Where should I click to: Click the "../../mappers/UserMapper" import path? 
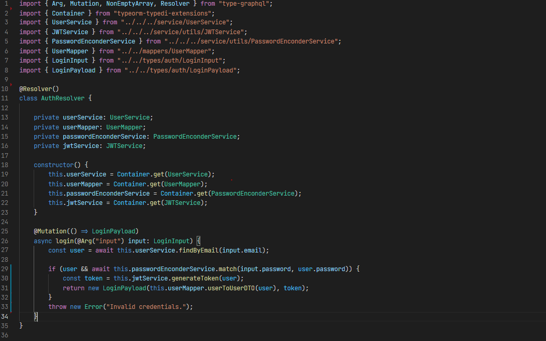point(164,51)
